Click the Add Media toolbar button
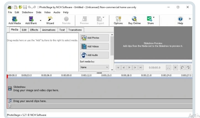Image resolution: width=200 pixels, height=118 pixels. coord(15,20)
